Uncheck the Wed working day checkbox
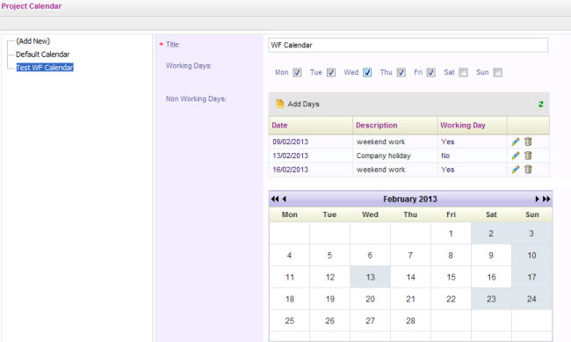 pos(367,73)
